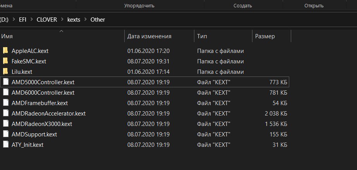Screen dimensions: 357x170
Task: Click the AppleALC.kext folder icon
Action: point(5,51)
